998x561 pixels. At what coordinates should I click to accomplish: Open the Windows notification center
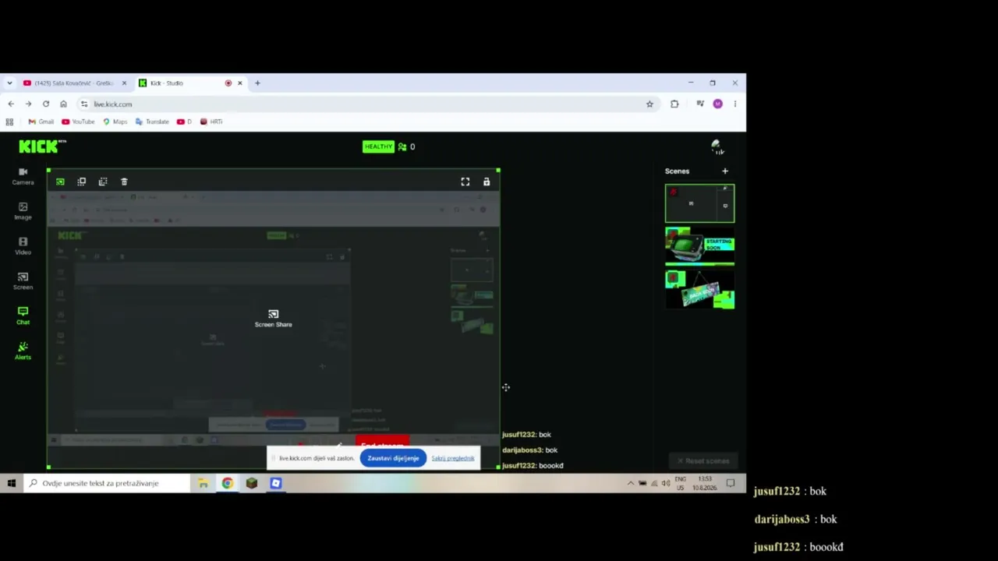coord(731,483)
